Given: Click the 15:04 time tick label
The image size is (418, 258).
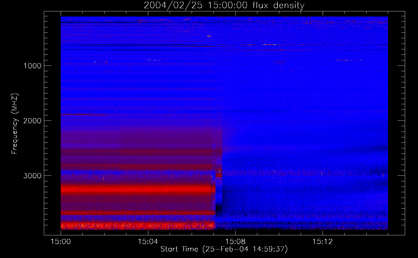Looking at the screenshot, I should click(x=148, y=242).
